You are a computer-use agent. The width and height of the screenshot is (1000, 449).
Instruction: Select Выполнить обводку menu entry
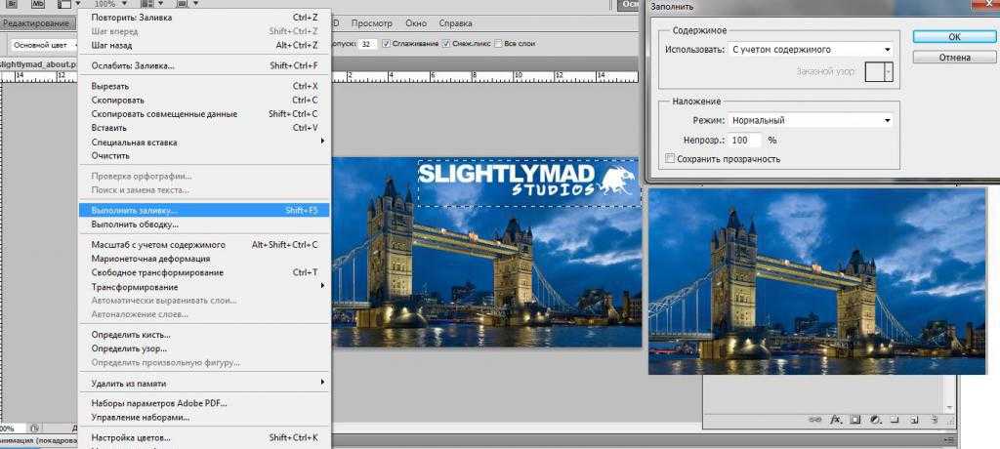(x=135, y=224)
